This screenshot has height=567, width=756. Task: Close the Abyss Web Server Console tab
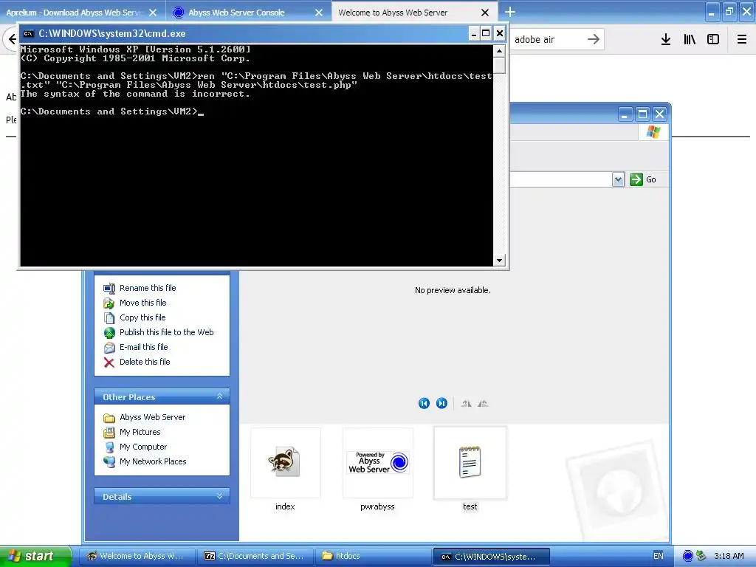point(319,13)
